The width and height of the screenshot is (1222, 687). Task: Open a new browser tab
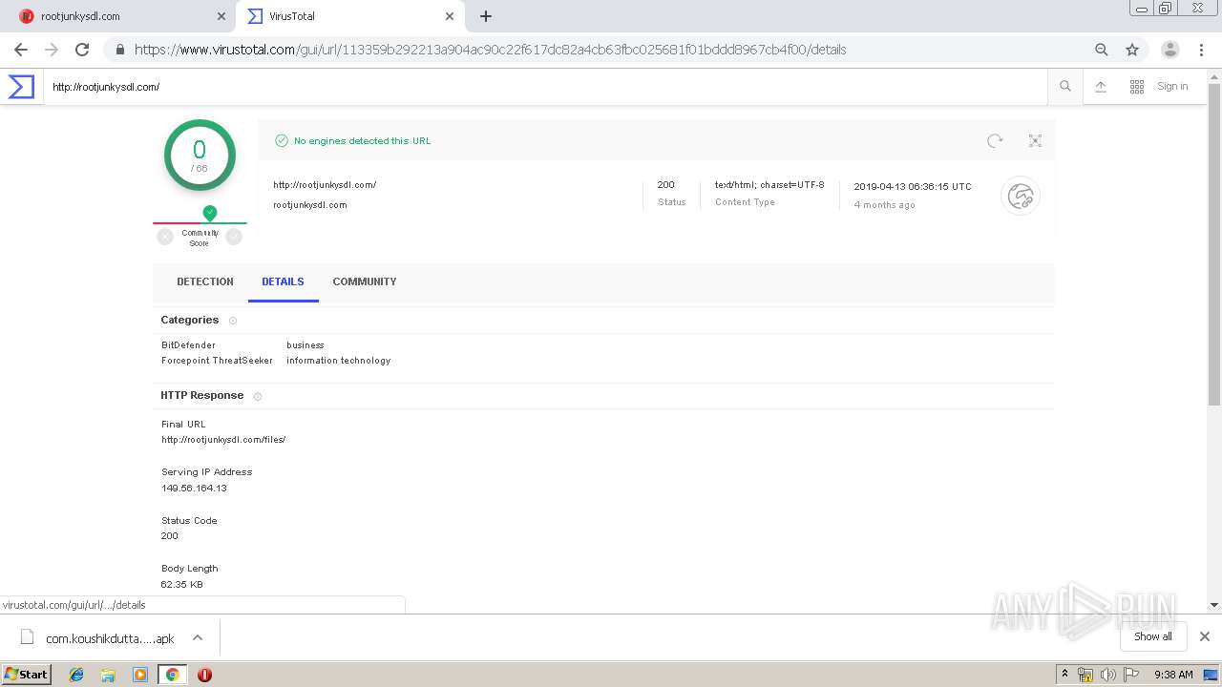click(x=486, y=16)
